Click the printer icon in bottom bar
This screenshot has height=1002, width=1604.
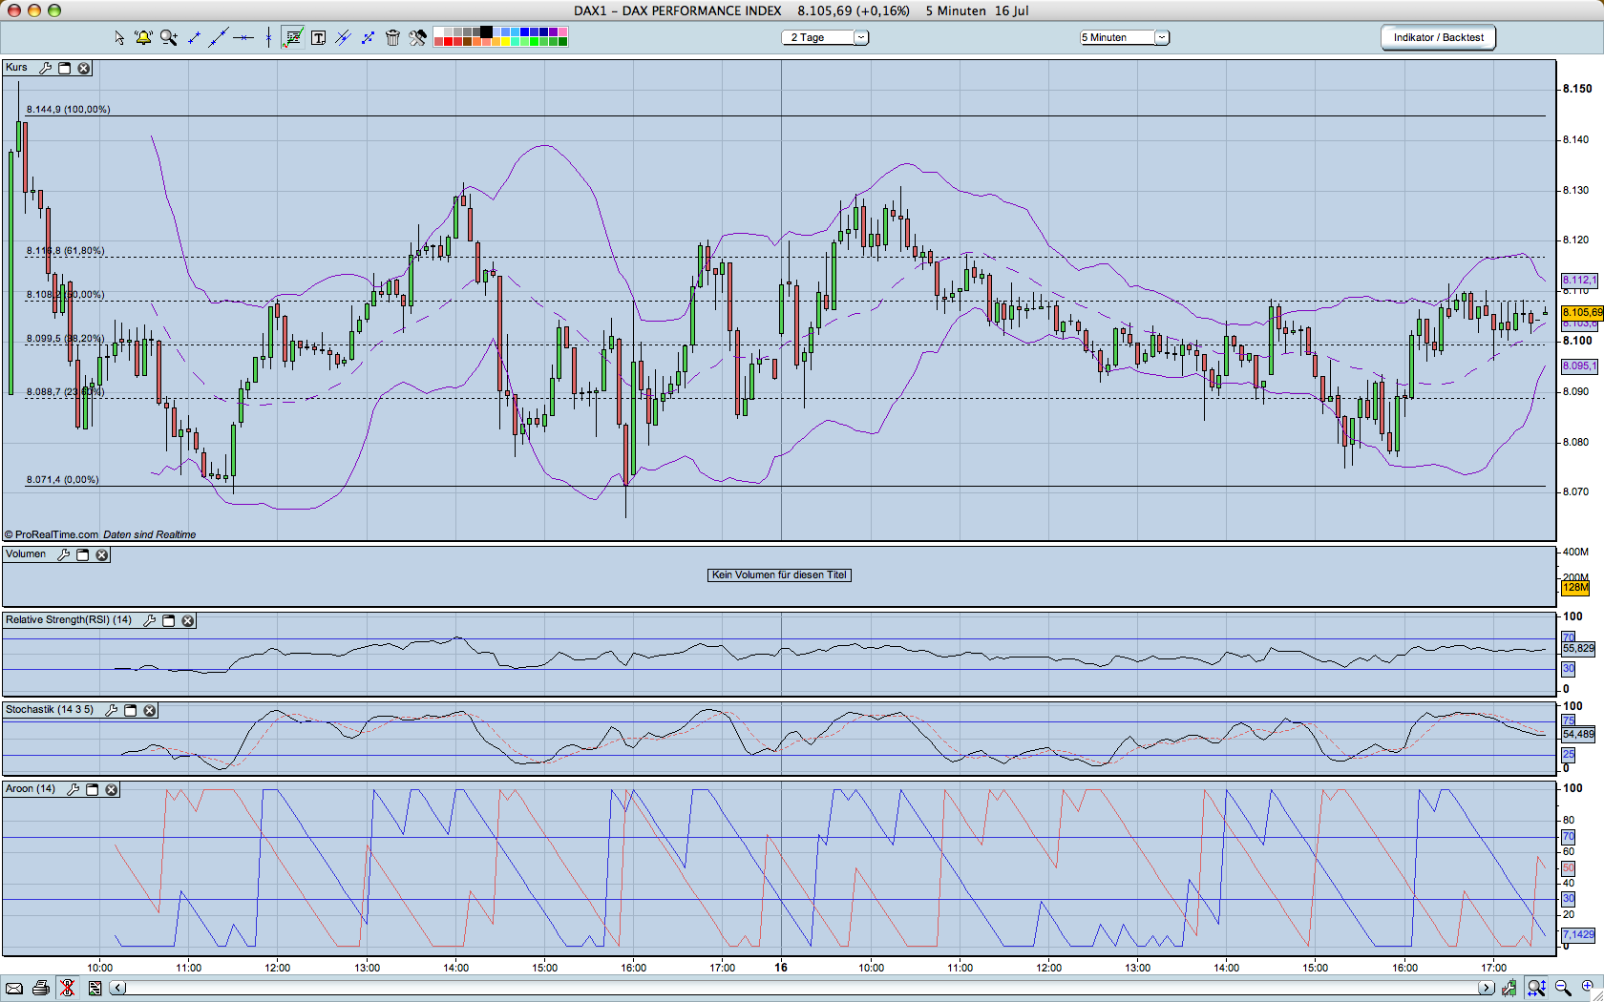click(40, 988)
